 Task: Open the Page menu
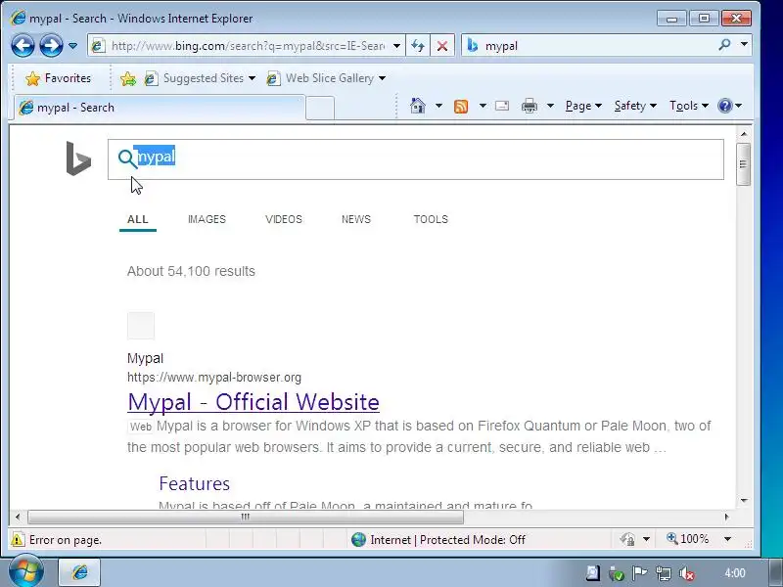(583, 106)
